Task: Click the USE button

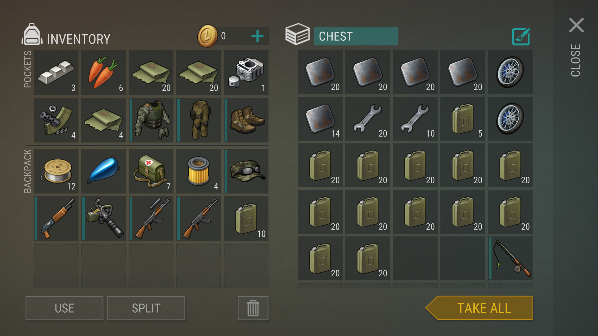Action: (x=64, y=308)
